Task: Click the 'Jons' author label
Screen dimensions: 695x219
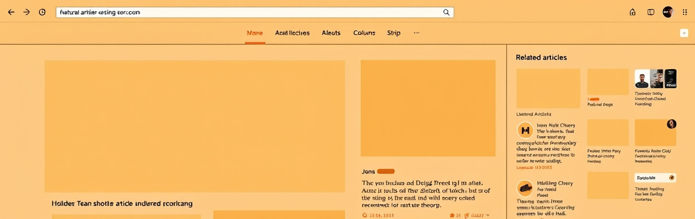Action: [368, 171]
